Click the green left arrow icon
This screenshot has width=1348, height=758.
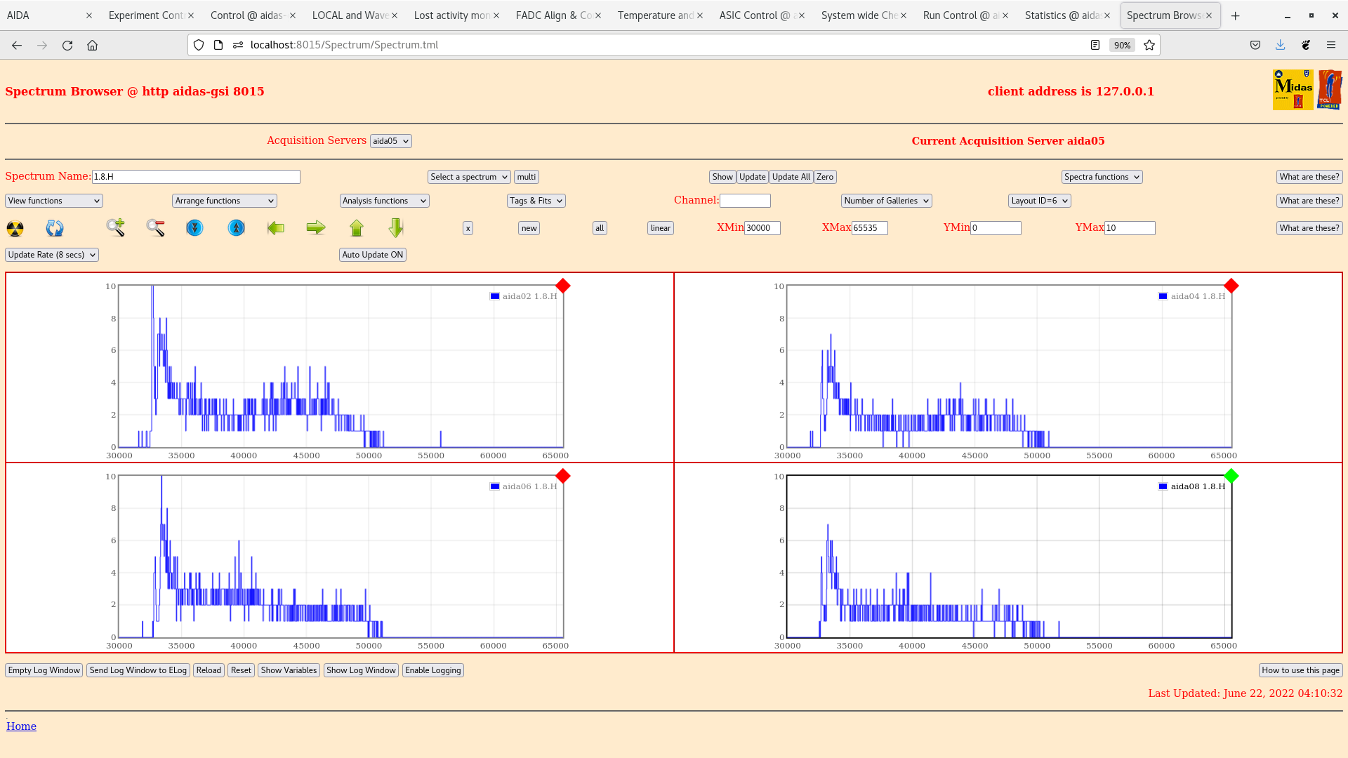276,228
